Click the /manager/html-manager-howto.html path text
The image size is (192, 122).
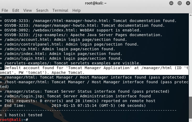pyautogui.click(x=71, y=21)
